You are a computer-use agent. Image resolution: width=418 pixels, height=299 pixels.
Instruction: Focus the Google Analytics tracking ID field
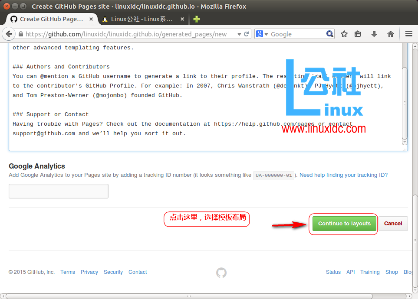pos(59,191)
